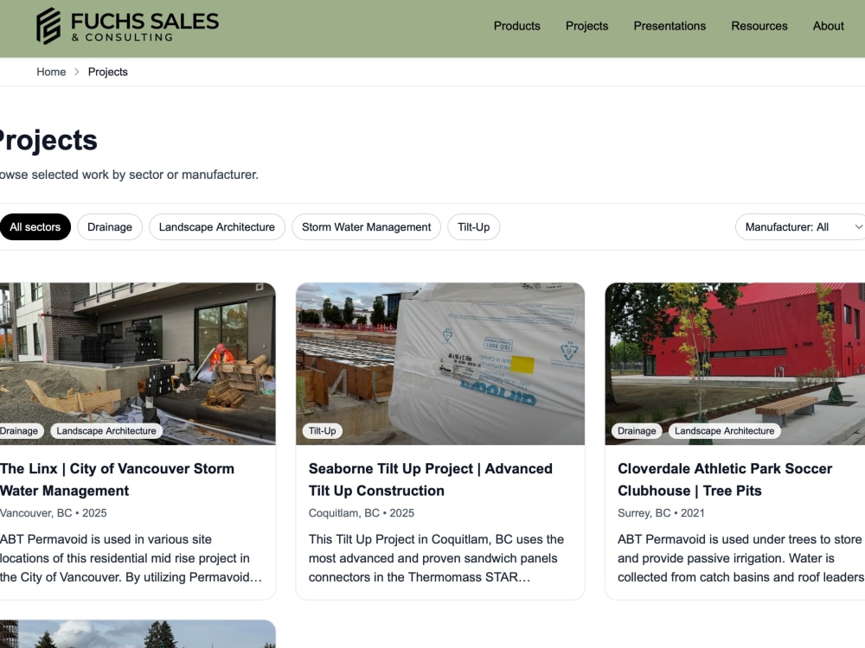
Task: Open the Presentations navigation item
Action: [x=670, y=26]
